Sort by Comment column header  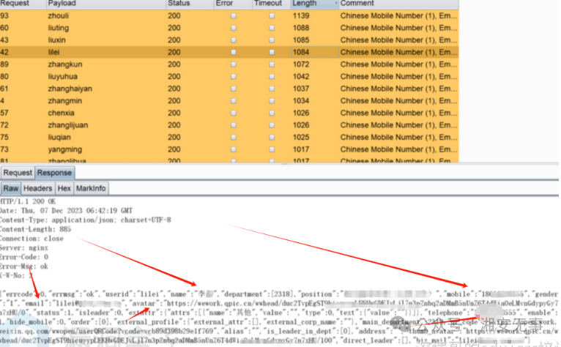[x=398, y=4]
